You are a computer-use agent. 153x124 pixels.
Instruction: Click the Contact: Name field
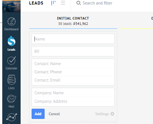coord(73,64)
